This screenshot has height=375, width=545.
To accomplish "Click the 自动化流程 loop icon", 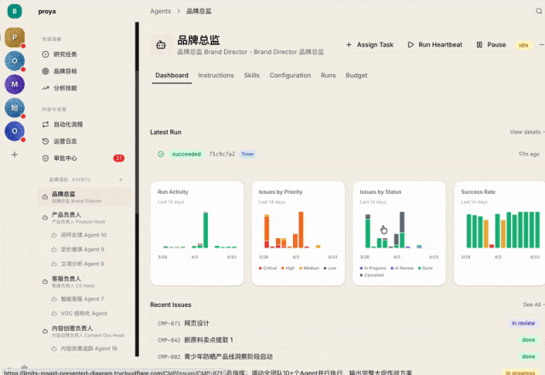I will (45, 124).
